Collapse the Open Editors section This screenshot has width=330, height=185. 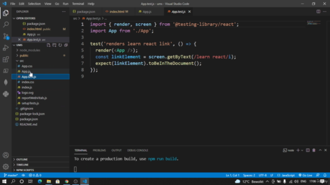click(26, 18)
